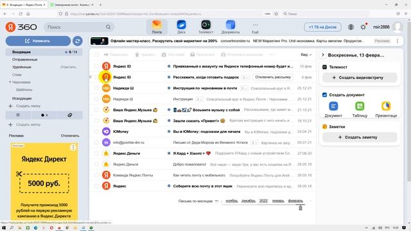Expand thread count on 'Расскажите, когда готовить подарок'
Image resolution: width=411 pixels, height=231 pixels.
click(x=245, y=77)
